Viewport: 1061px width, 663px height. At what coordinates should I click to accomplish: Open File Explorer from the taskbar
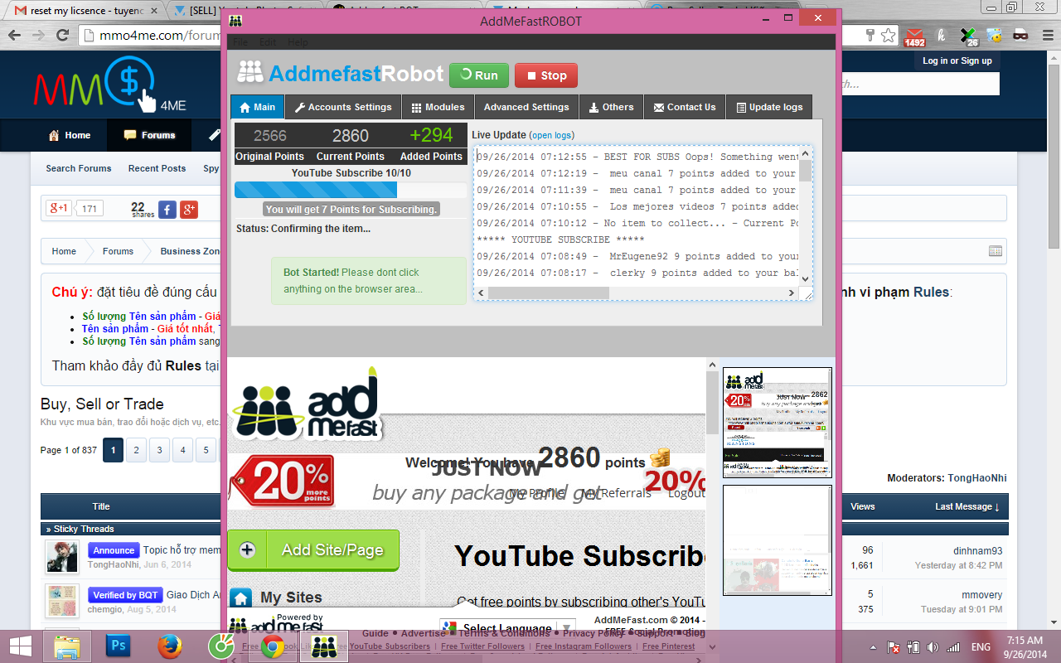pos(66,646)
